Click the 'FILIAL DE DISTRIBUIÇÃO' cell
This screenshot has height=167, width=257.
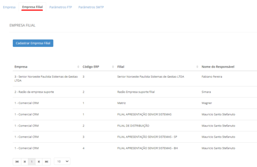(x=133, y=126)
